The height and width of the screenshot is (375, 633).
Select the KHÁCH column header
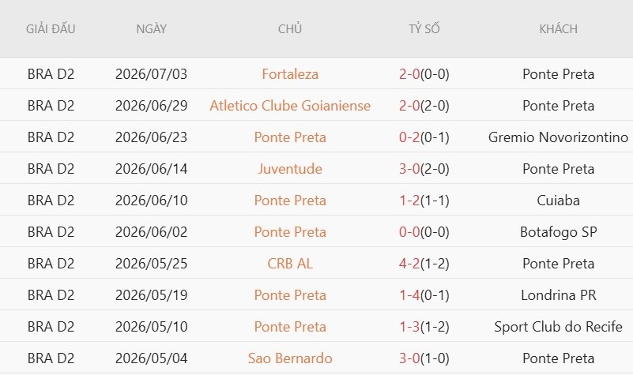point(558,29)
